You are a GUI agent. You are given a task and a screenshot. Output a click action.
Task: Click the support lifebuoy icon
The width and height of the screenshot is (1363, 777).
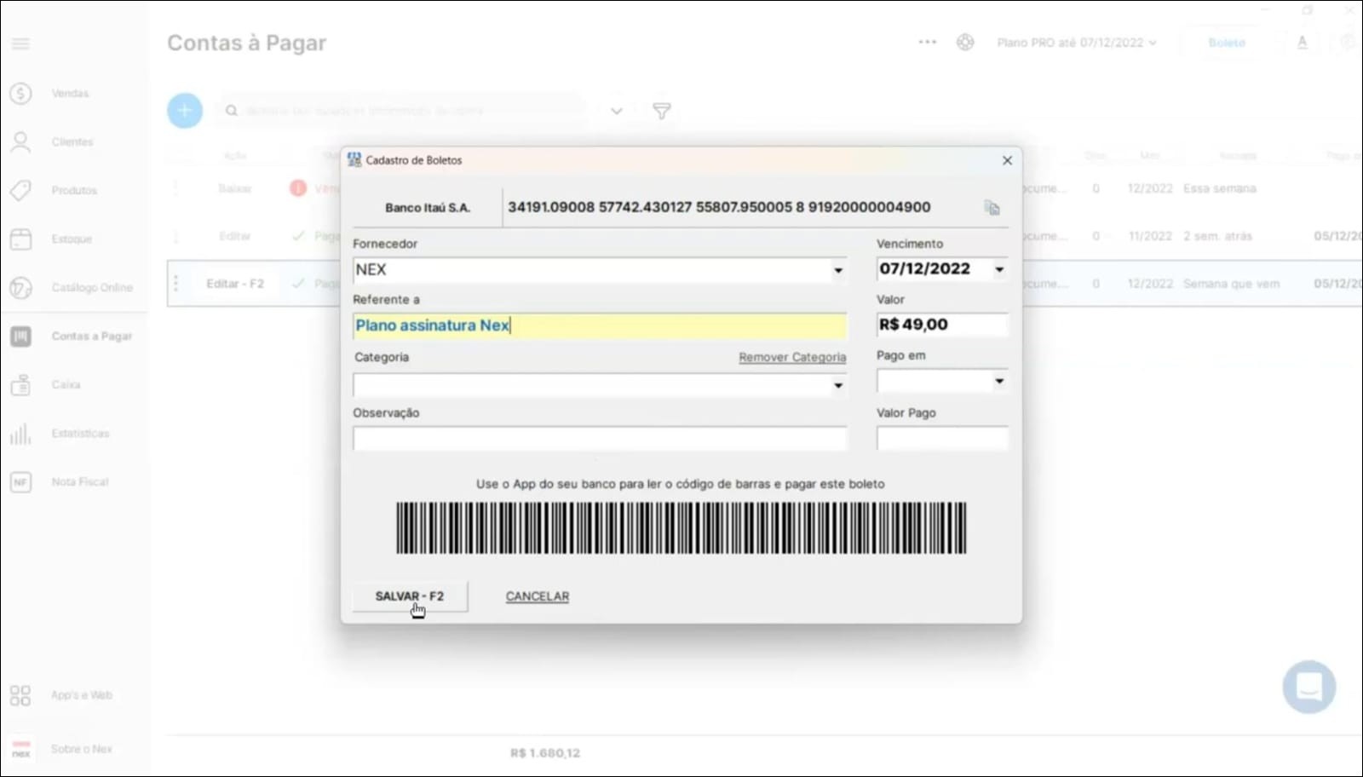coord(965,42)
